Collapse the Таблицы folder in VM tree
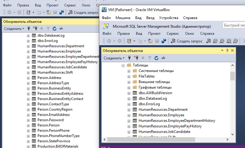This screenshot has width=245, height=148. pos(123,66)
